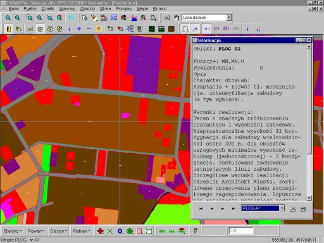Click 'Obiekt PLOG nr: A1' in the status bar
The width and height of the screenshot is (324, 243).
[20, 240]
